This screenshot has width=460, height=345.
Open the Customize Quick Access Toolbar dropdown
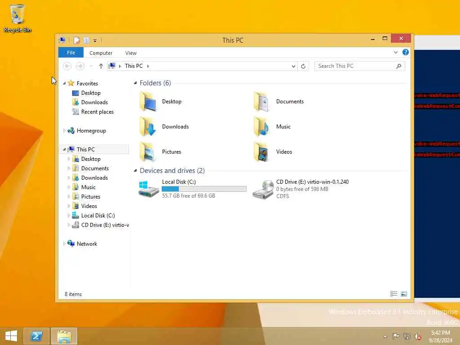tap(95, 41)
